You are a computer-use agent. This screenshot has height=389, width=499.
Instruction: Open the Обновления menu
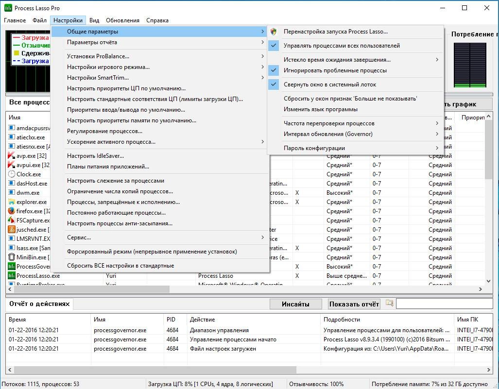tap(122, 20)
